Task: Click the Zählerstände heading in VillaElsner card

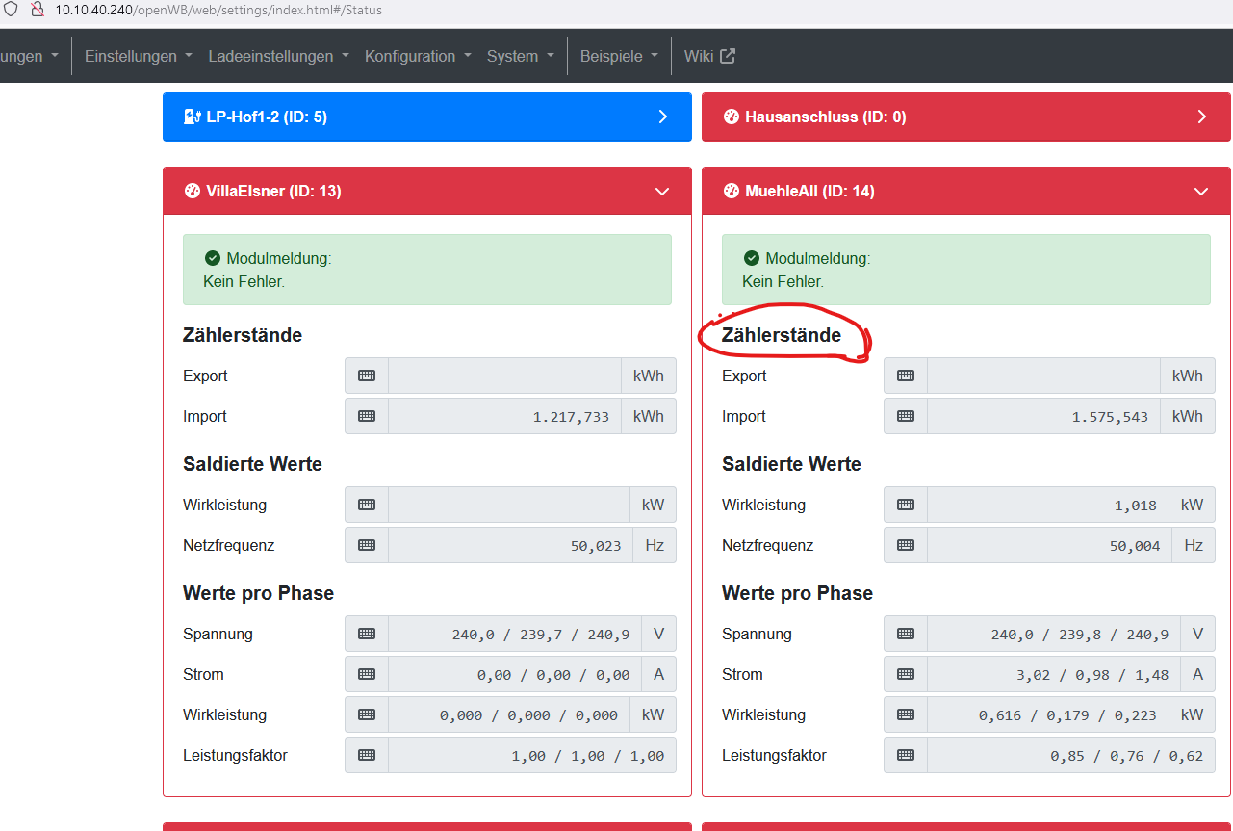Action: (x=243, y=335)
